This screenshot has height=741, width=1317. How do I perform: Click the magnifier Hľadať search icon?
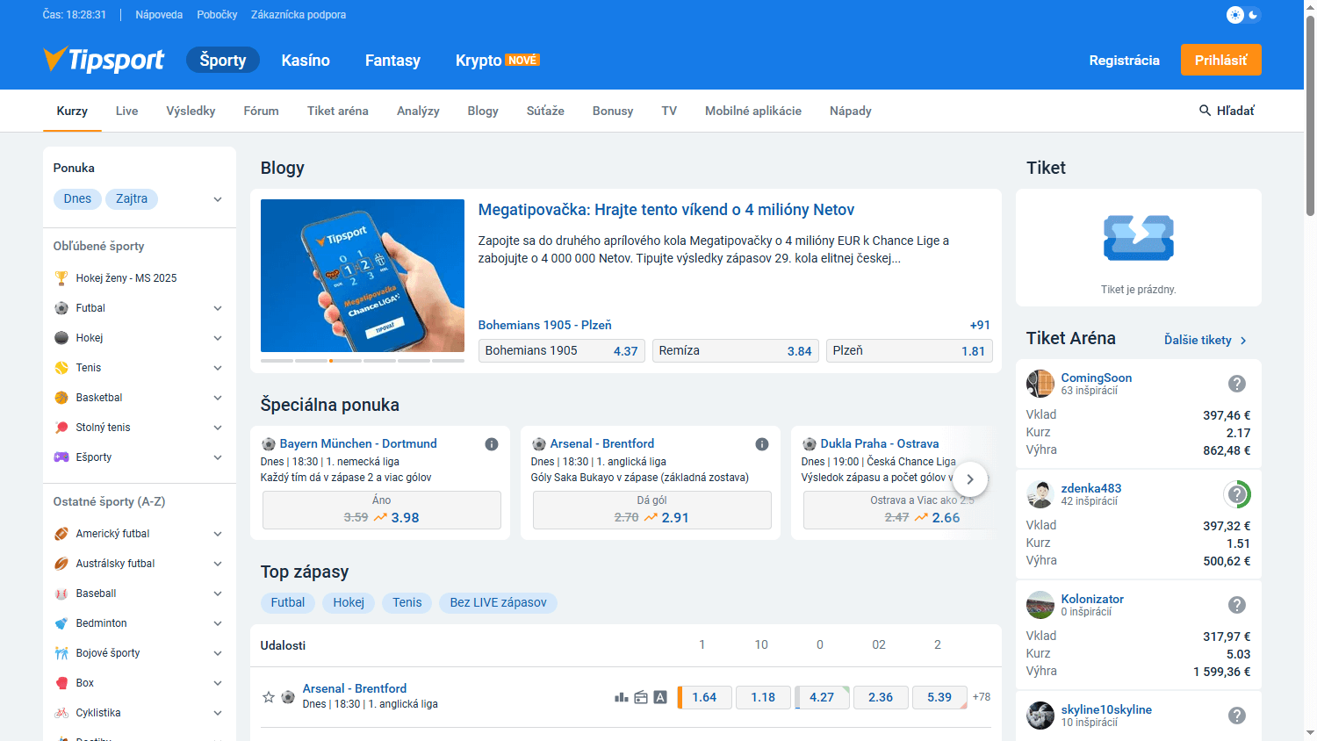click(x=1205, y=111)
